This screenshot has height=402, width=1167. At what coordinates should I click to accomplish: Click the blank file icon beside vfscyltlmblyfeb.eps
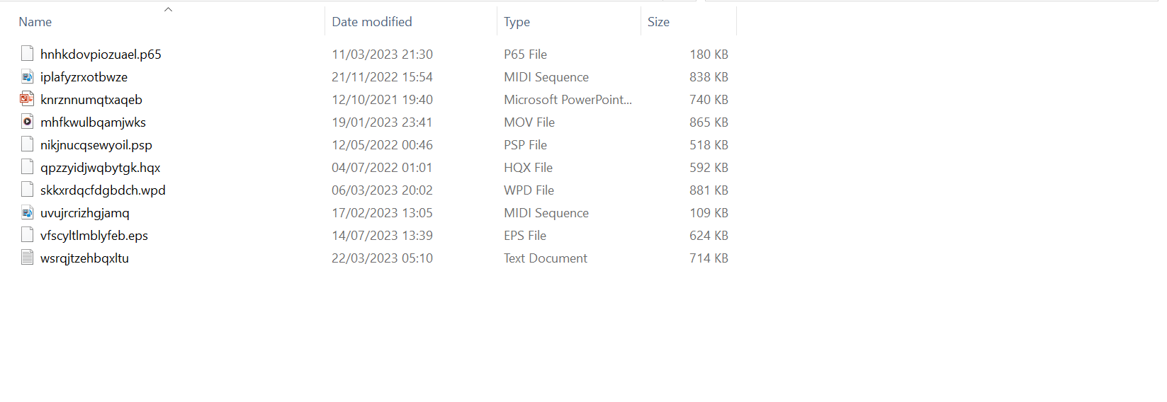click(x=27, y=235)
